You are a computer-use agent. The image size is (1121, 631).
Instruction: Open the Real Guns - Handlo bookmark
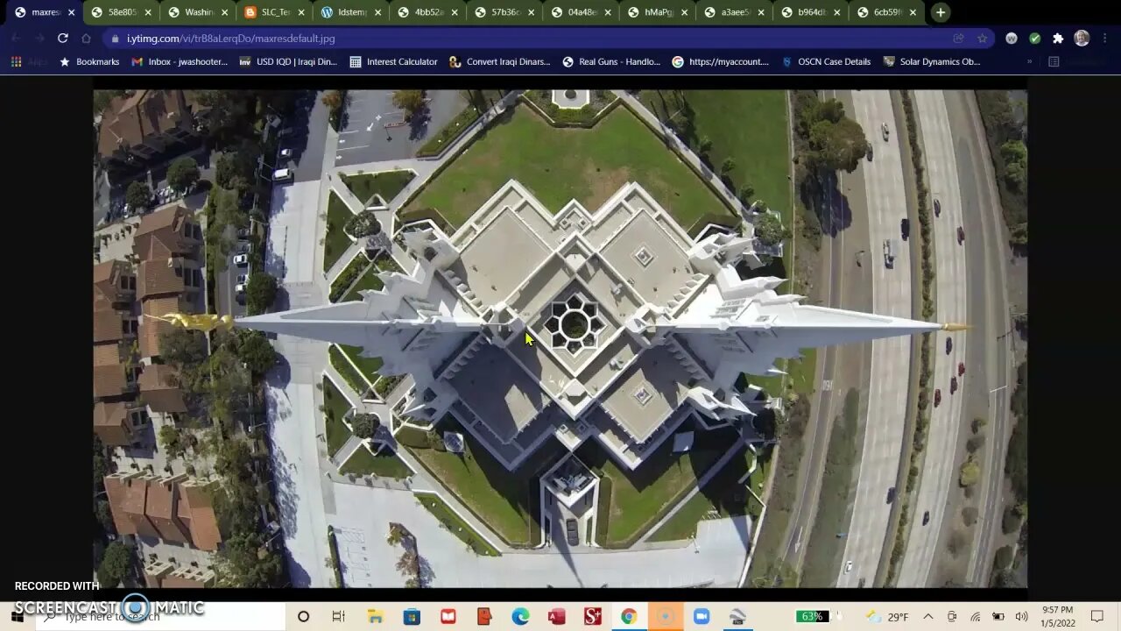coord(611,62)
